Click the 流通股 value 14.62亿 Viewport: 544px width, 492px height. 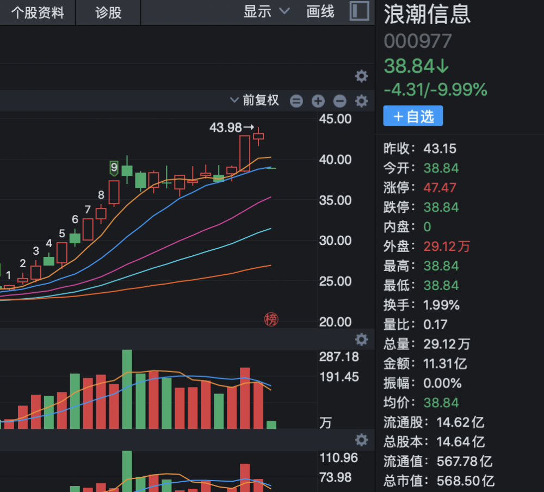coord(460,422)
